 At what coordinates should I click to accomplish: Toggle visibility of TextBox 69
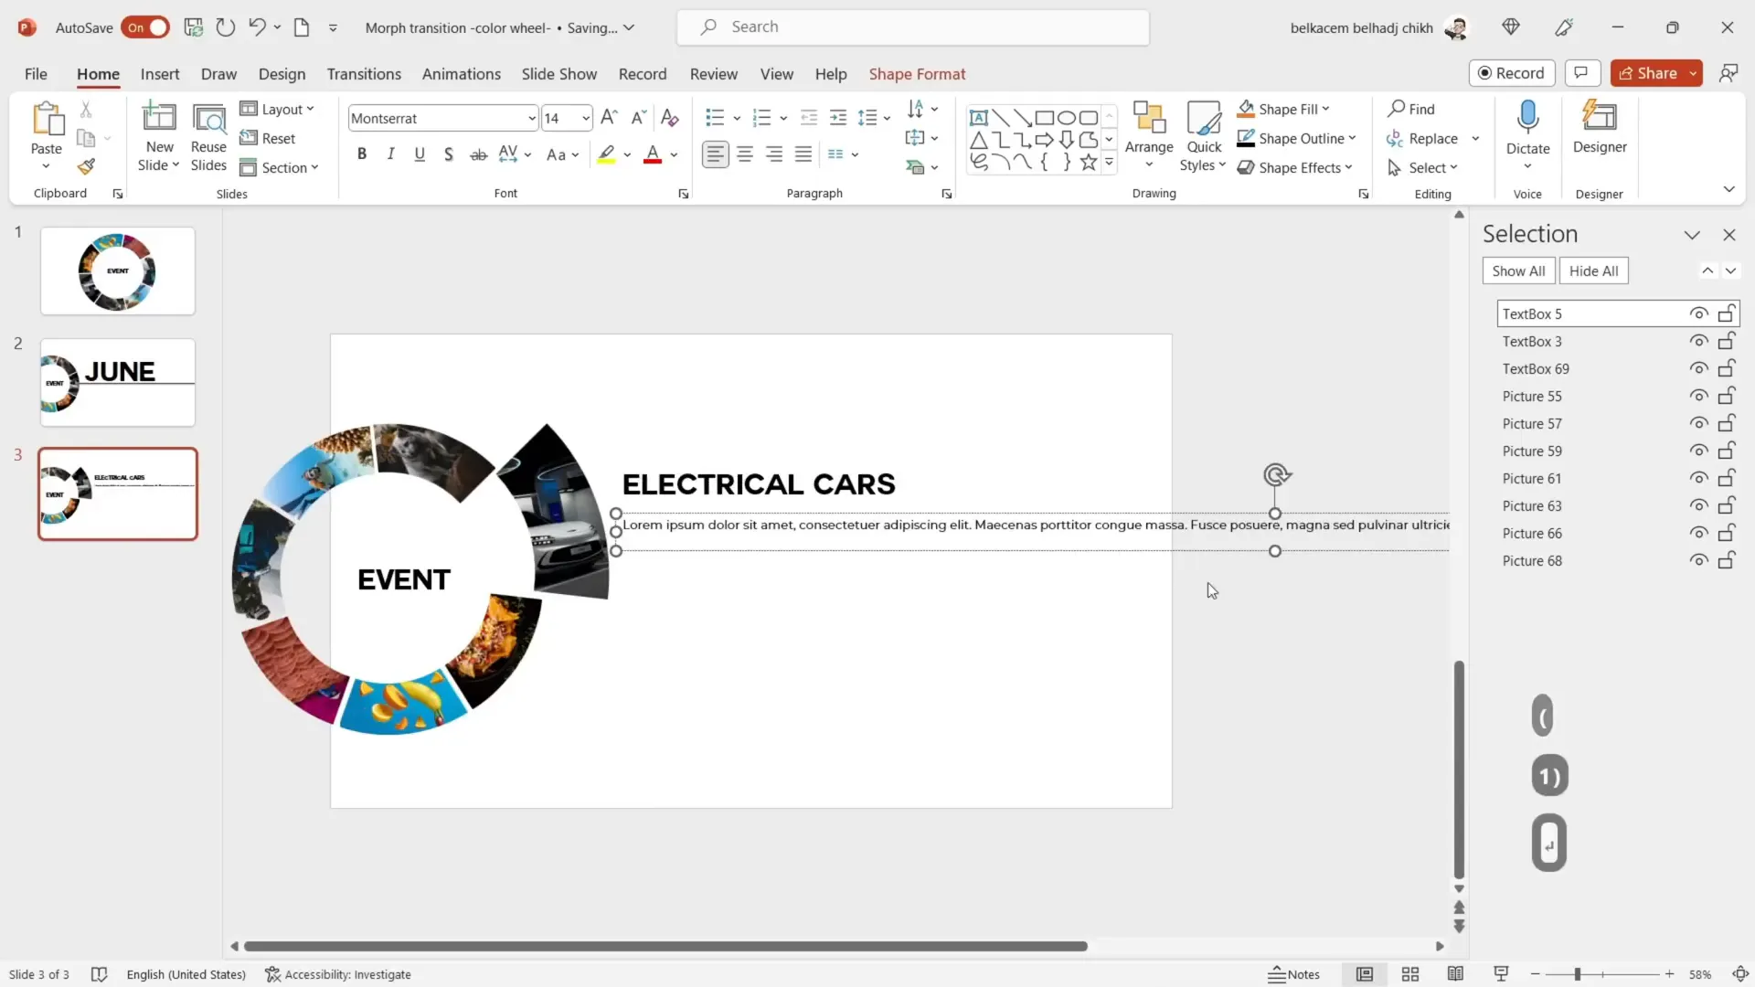(x=1698, y=368)
